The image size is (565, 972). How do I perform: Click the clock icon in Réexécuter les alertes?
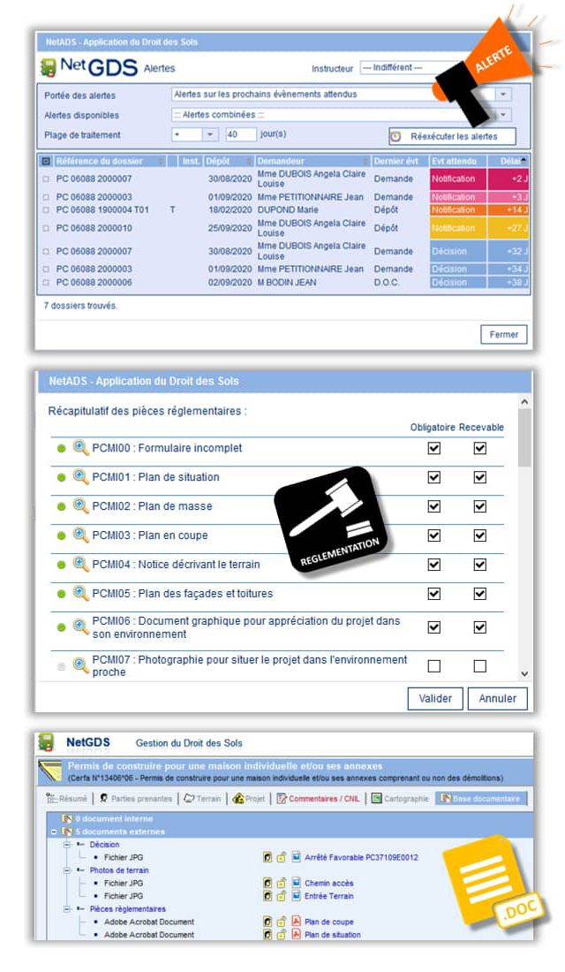[x=395, y=136]
